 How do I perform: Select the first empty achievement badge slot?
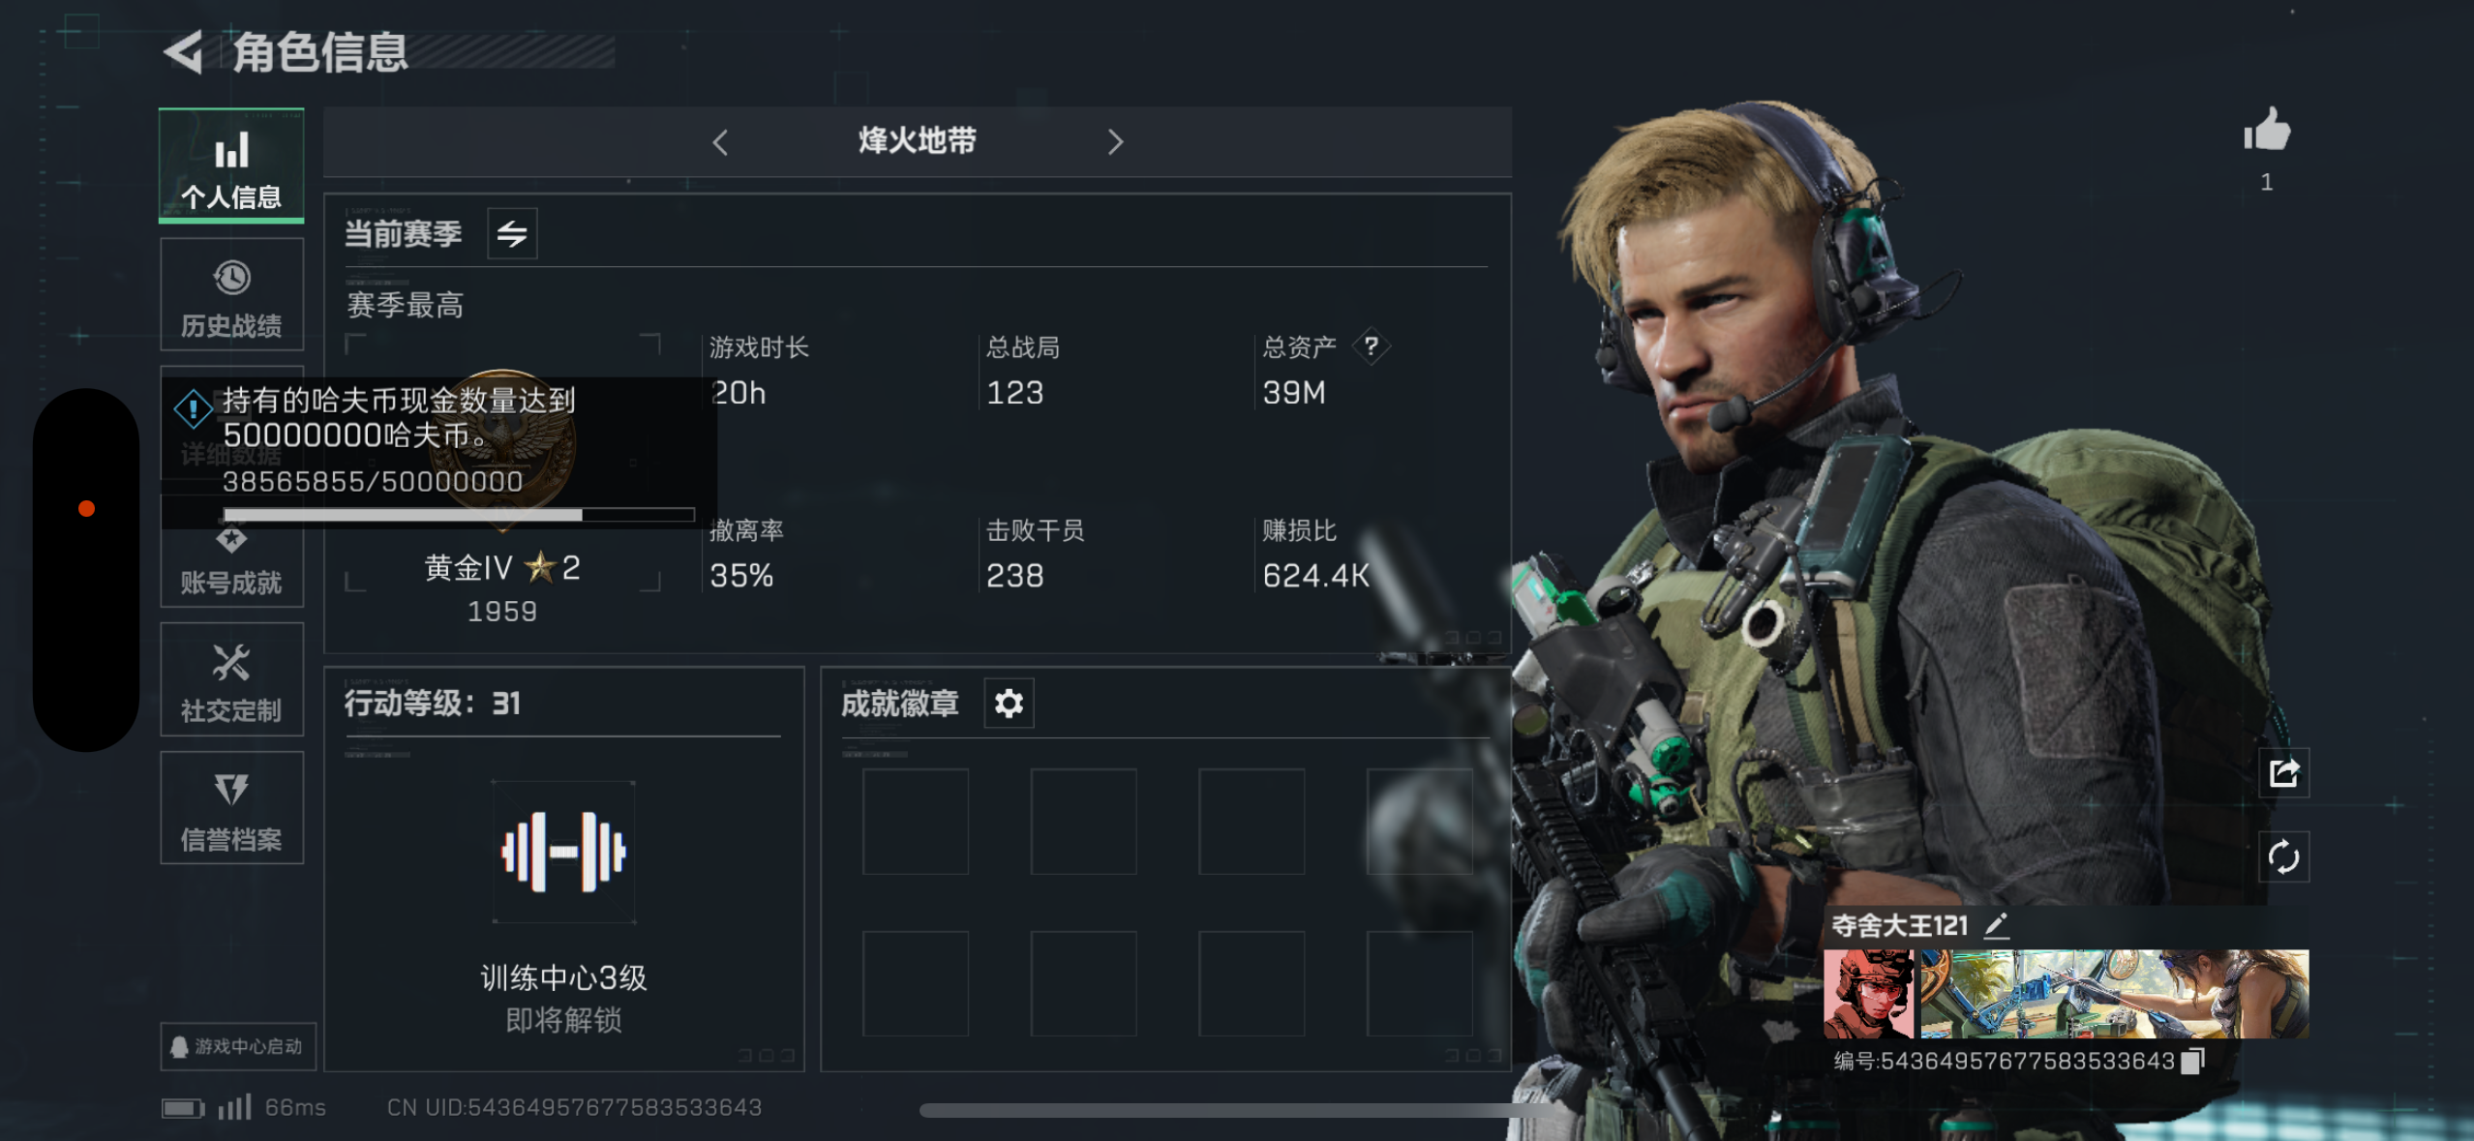916,822
